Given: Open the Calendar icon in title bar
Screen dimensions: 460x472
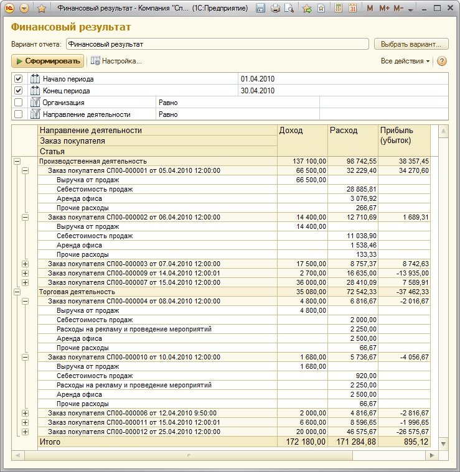Looking at the screenshot, I should 352,8.
